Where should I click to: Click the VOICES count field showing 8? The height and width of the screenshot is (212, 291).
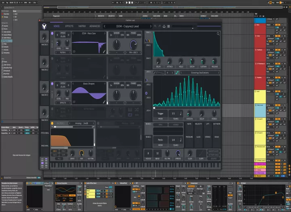point(148,153)
